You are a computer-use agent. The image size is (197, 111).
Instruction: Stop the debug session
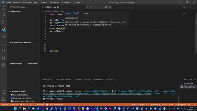tap(110, 7)
